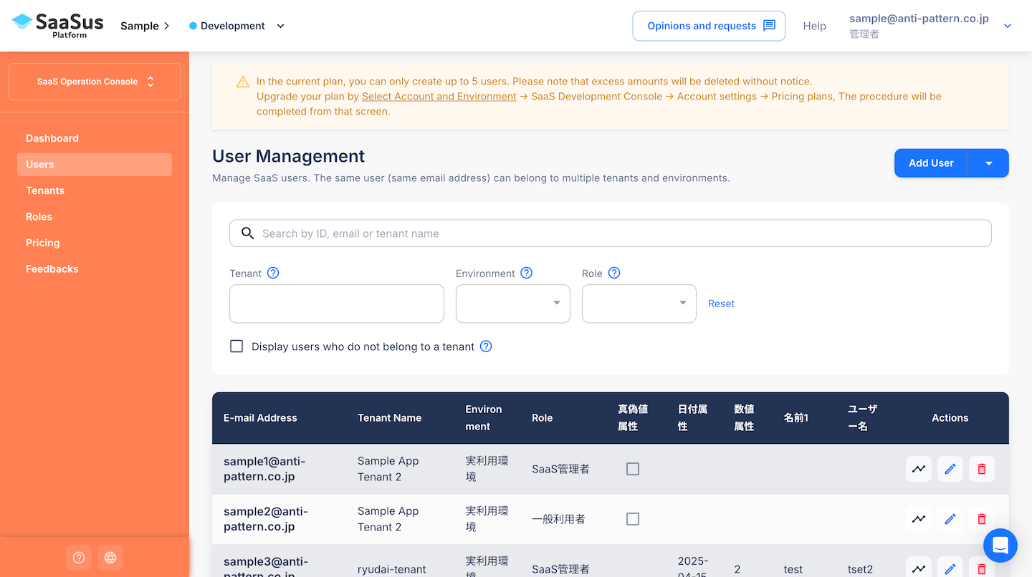Toggle the 真偽値属性 checkbox for sample1 row
This screenshot has width=1032, height=577.
(x=633, y=469)
